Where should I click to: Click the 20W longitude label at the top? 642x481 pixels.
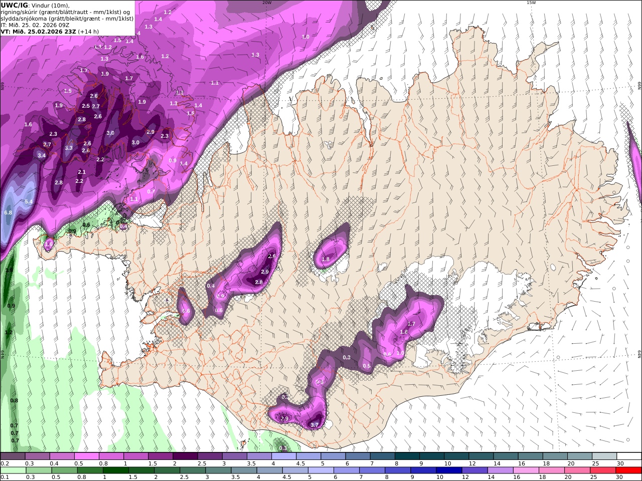[x=267, y=3]
